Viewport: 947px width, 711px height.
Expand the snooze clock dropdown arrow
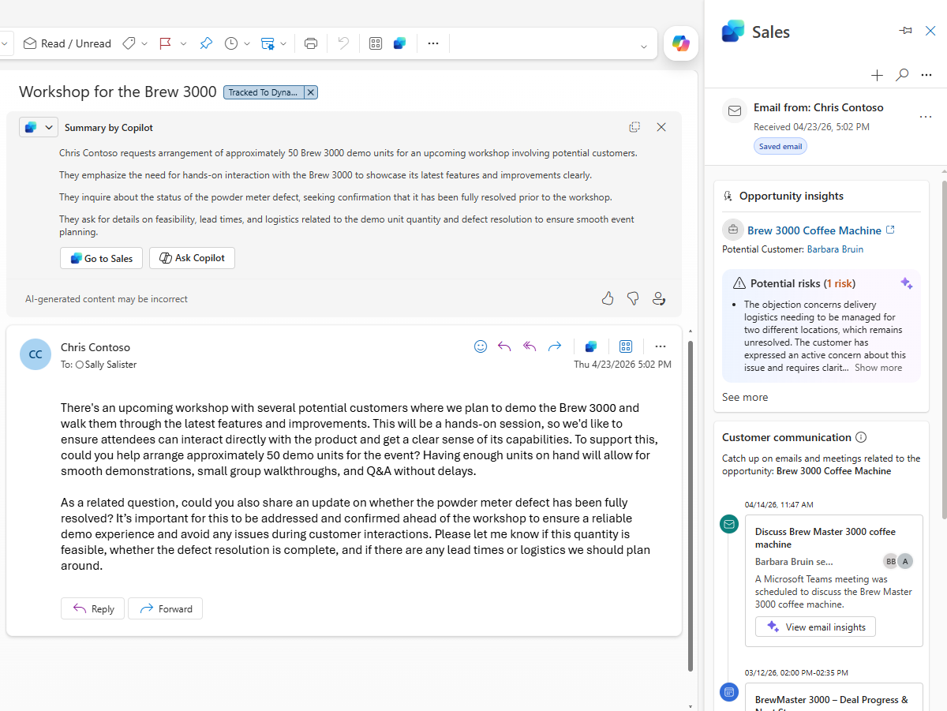[x=247, y=43]
